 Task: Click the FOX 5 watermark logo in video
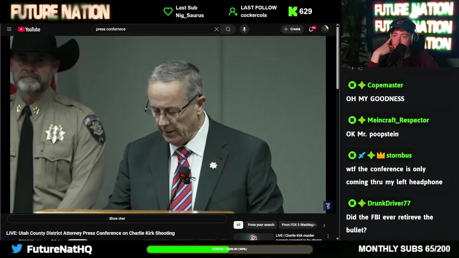(x=328, y=206)
